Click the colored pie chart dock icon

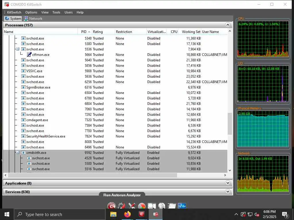coord(142,206)
